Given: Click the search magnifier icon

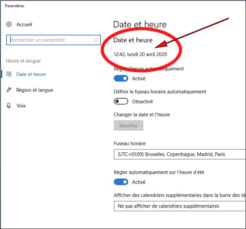Looking at the screenshot, I should click(x=96, y=40).
